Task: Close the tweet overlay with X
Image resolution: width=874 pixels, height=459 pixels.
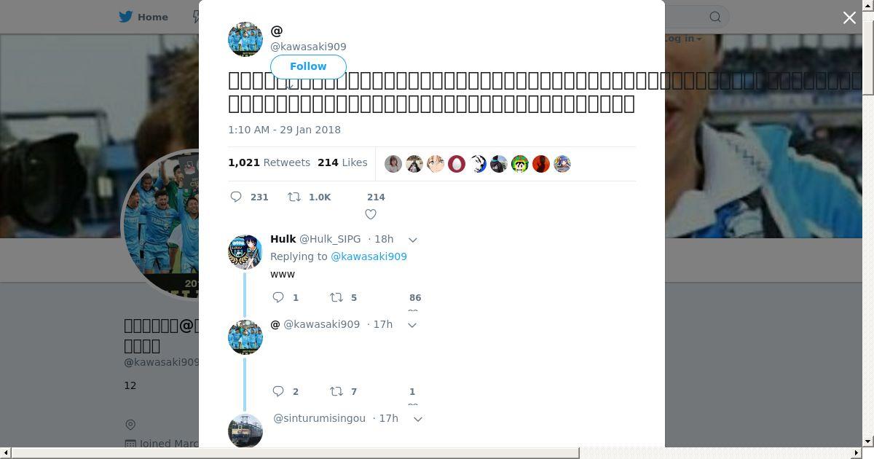Action: (x=849, y=17)
